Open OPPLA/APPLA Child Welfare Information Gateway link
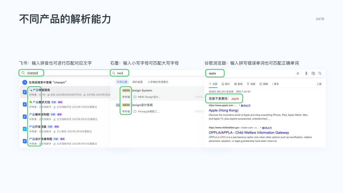Viewport: 343px width, 193px height. [x=249, y=133]
